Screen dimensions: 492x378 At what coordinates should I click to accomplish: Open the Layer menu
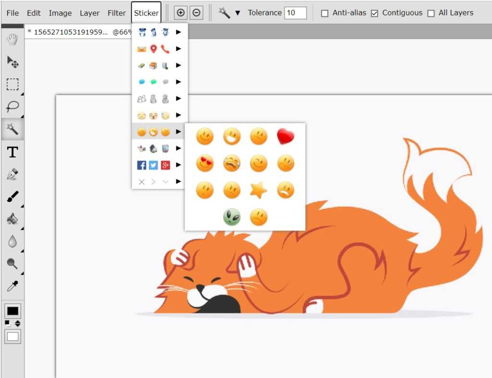click(x=90, y=13)
